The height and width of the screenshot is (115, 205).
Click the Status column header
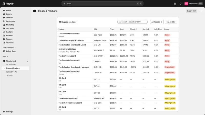coord(167,29)
